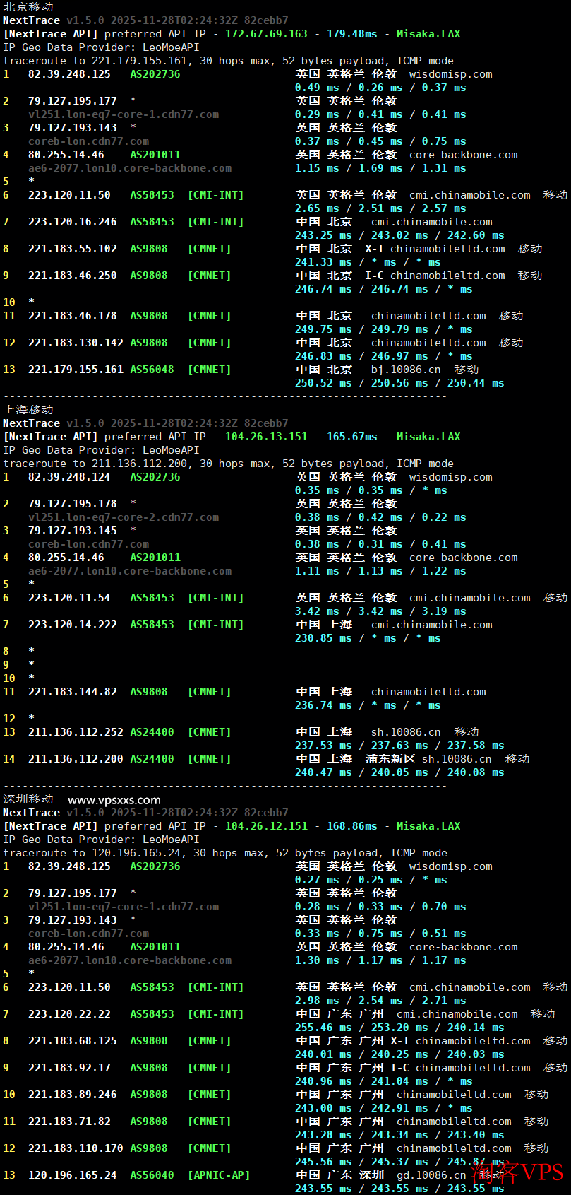Select hop IP 221.183.144.82
The image size is (571, 1195).
tap(73, 692)
